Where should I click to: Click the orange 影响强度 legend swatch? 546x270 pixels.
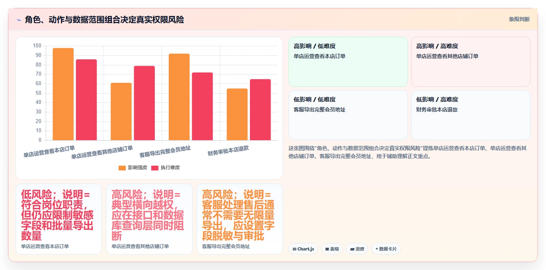pos(122,168)
